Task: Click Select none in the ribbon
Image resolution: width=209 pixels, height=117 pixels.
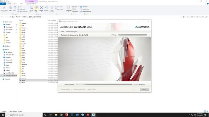Action: coord(85,9)
